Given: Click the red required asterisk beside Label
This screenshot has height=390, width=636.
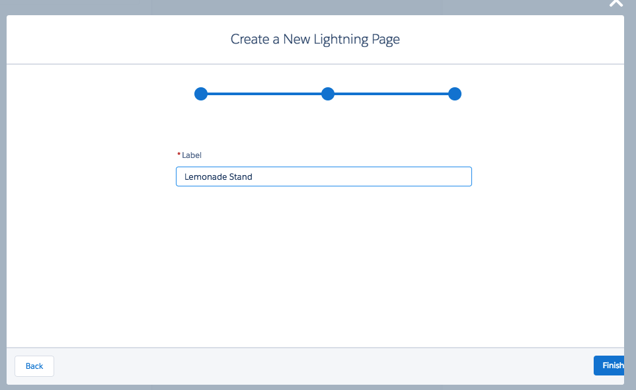Looking at the screenshot, I should tap(179, 155).
